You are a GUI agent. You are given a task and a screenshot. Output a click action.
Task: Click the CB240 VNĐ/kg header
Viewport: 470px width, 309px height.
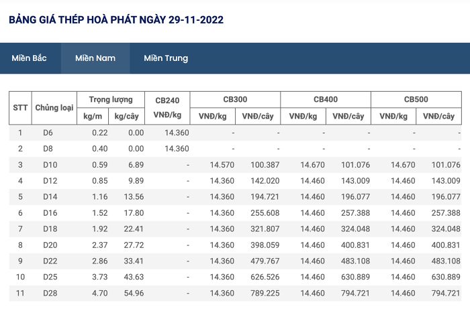(x=167, y=108)
